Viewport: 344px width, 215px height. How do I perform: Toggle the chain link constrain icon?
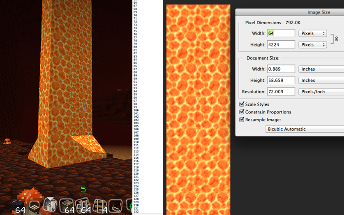click(x=336, y=39)
